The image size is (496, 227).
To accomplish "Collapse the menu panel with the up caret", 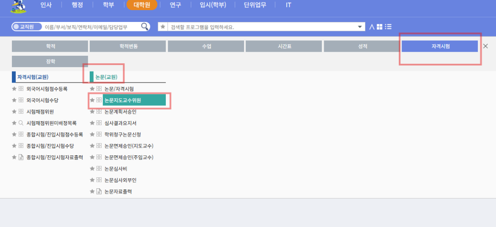I will (372, 27).
